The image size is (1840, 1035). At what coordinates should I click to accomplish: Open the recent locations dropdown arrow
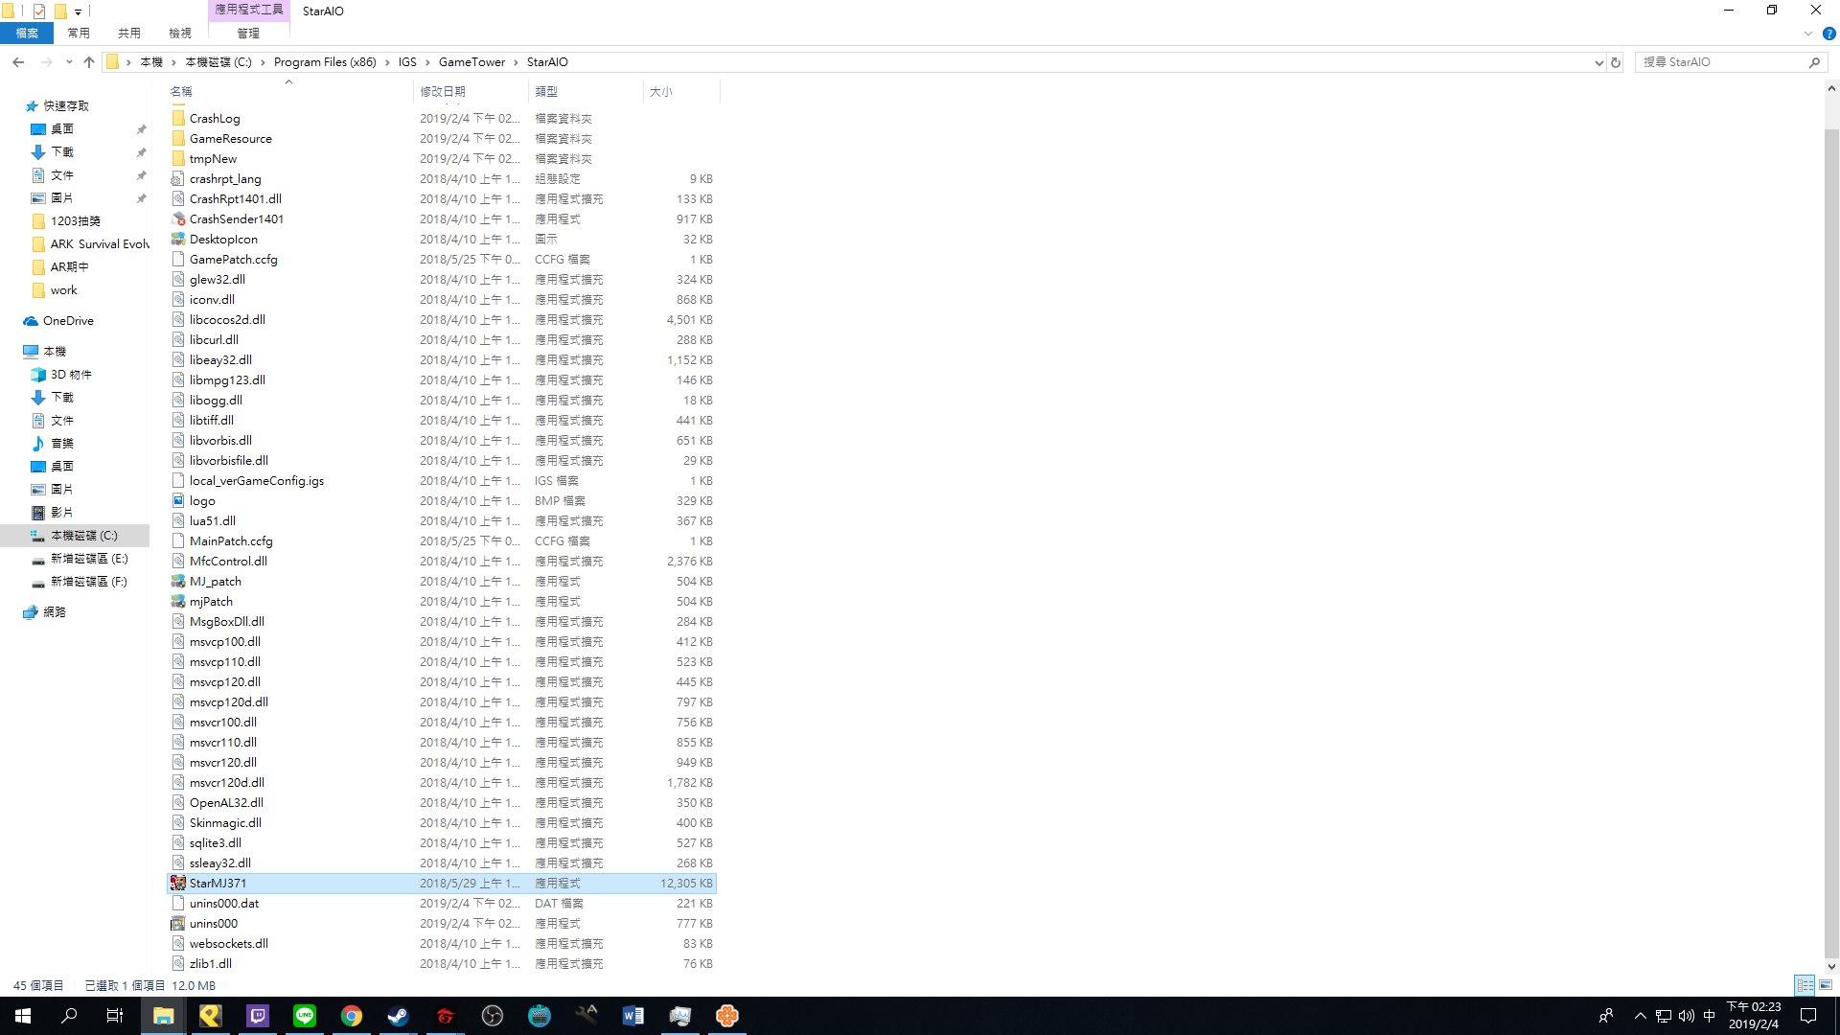(69, 62)
